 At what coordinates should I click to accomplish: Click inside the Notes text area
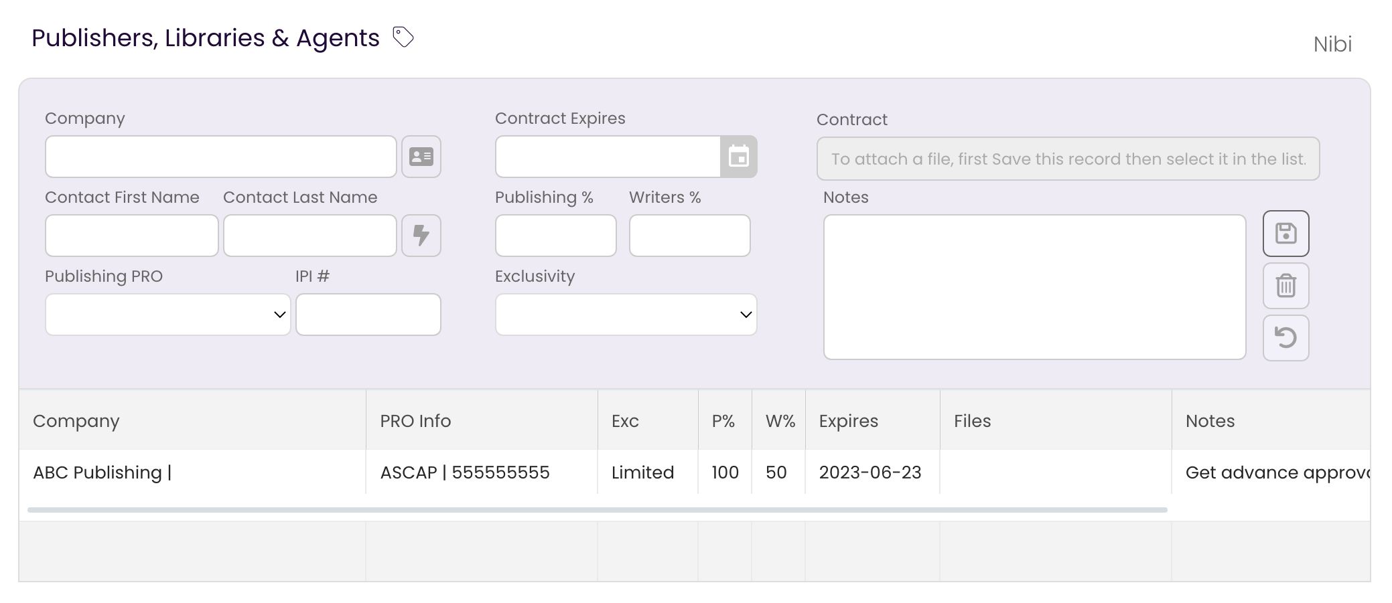(1035, 287)
